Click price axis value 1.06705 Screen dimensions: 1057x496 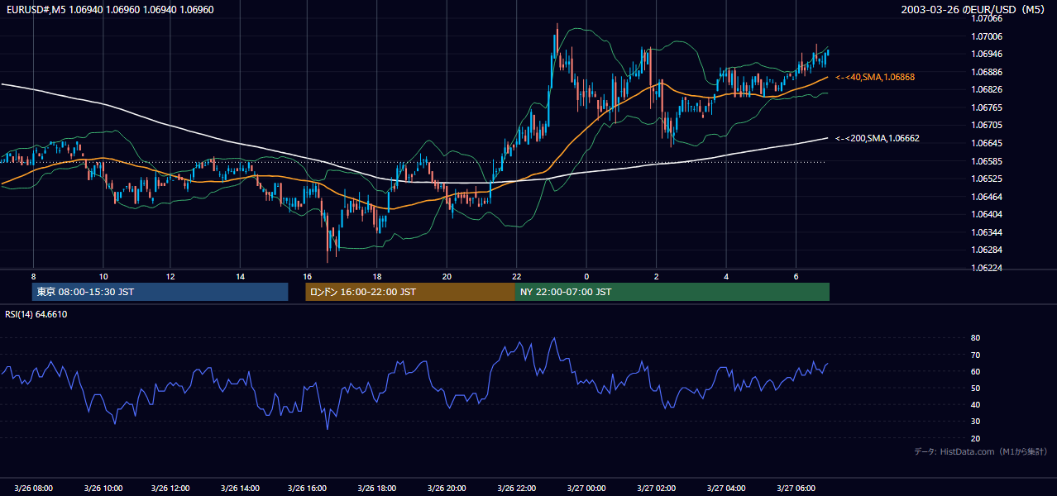click(x=988, y=126)
